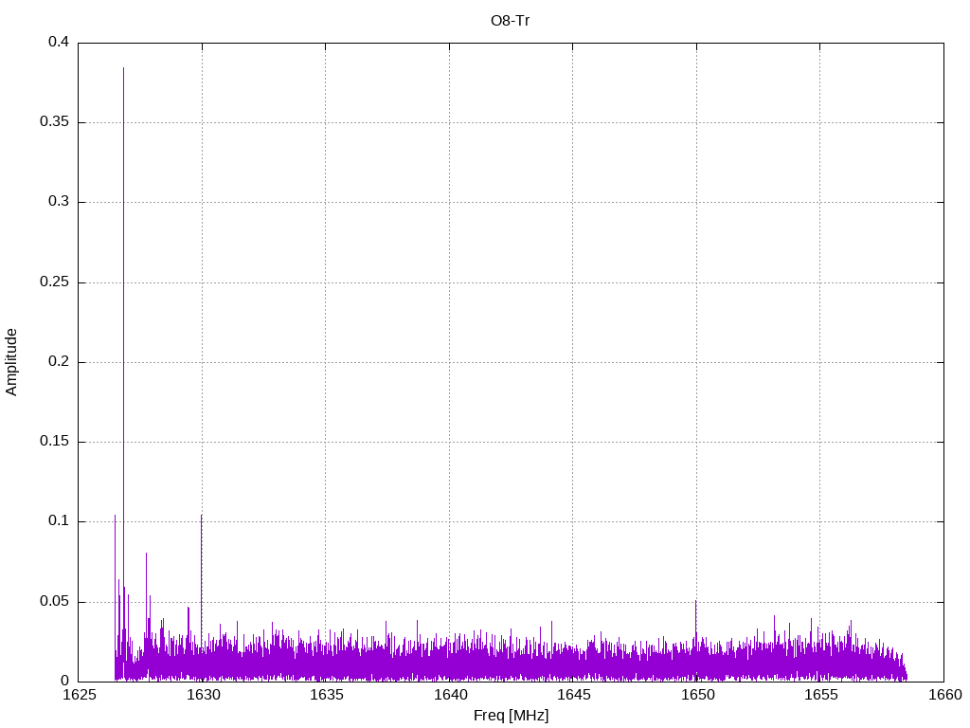The height and width of the screenshot is (728, 970).
Task: Click the y-axis tick label 0.4
Action: pyautogui.click(x=59, y=43)
